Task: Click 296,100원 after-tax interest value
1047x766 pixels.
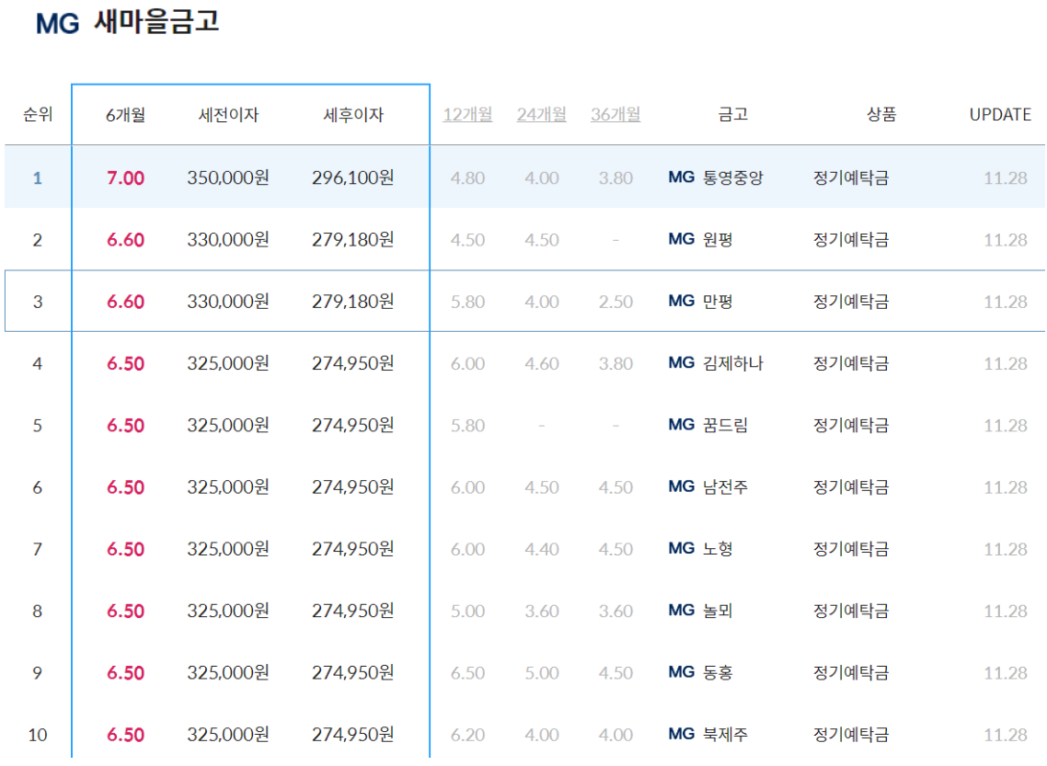Action: (x=353, y=177)
